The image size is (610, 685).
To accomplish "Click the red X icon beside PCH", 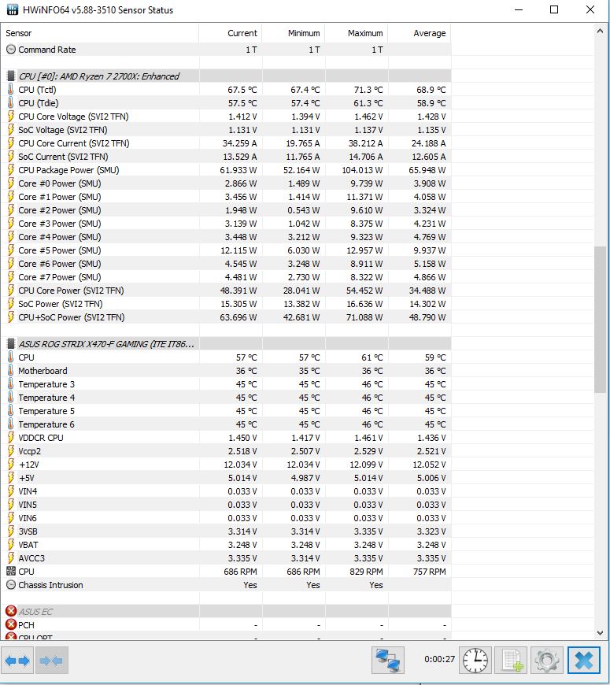I will tap(11, 625).
